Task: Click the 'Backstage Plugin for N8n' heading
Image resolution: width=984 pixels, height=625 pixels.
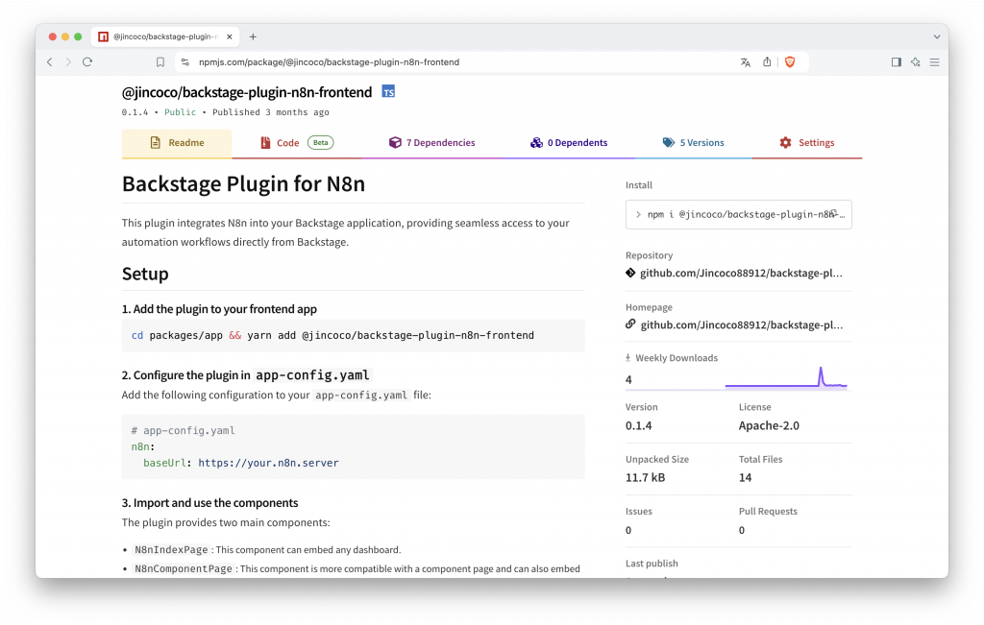Action: 243,183
